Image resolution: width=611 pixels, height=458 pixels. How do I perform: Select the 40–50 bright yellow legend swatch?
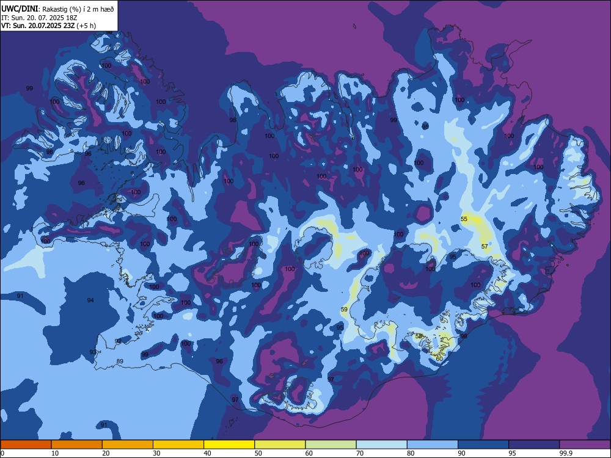(x=229, y=445)
